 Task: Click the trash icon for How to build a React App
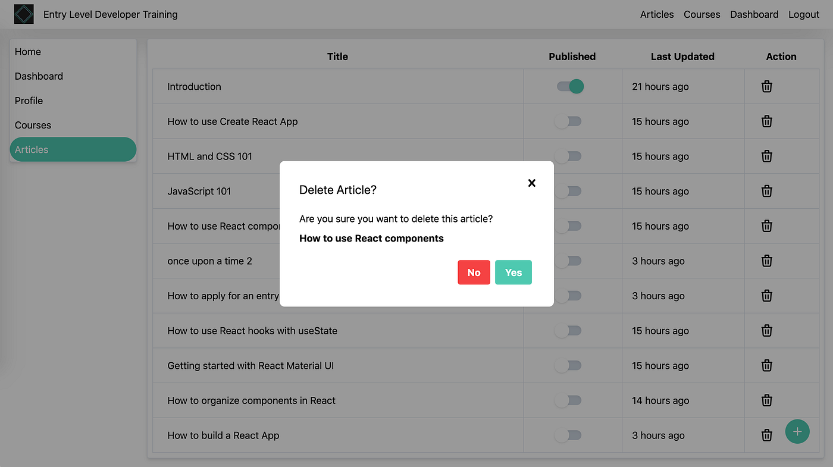tap(766, 435)
